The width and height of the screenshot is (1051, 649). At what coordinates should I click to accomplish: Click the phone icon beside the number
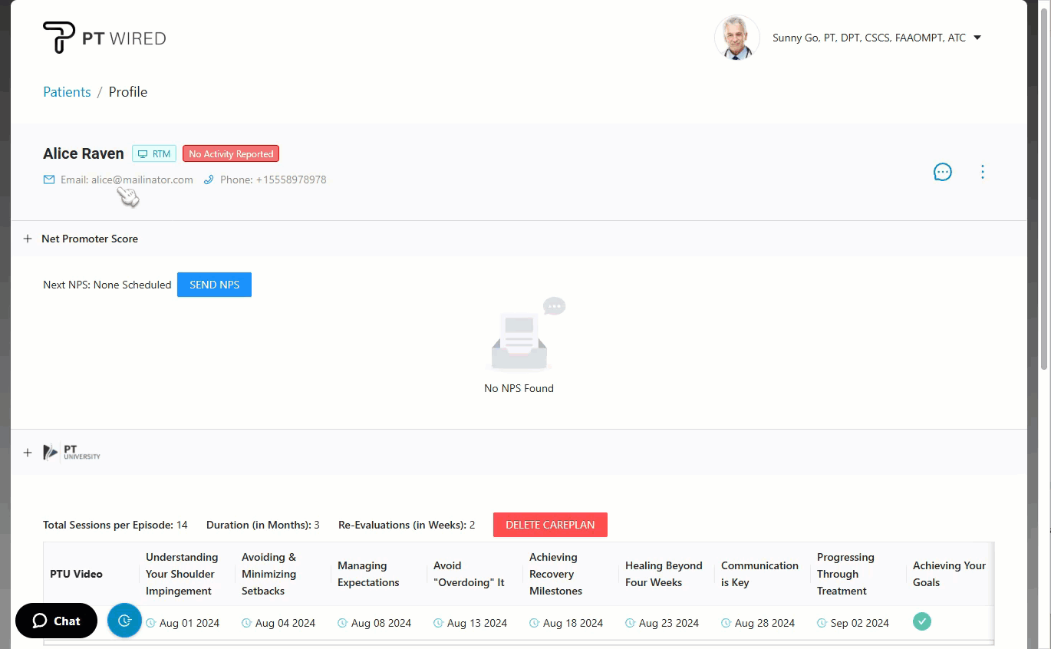pos(209,180)
